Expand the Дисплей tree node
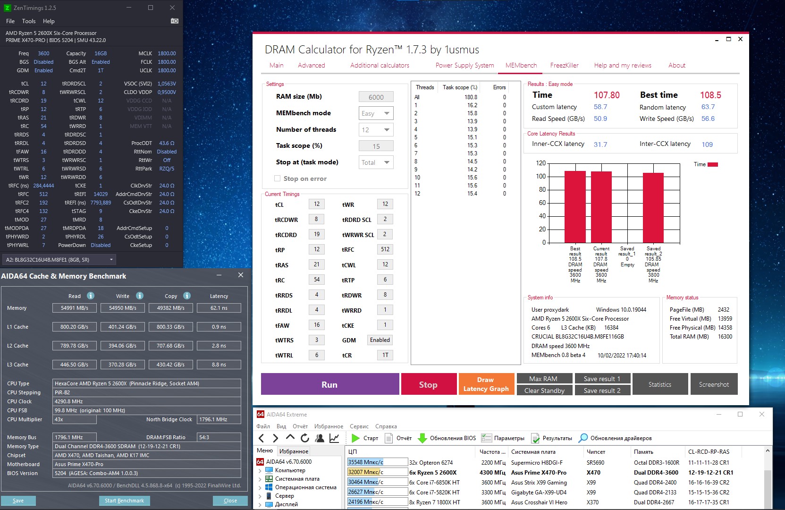The height and width of the screenshot is (510, 785). (x=260, y=504)
